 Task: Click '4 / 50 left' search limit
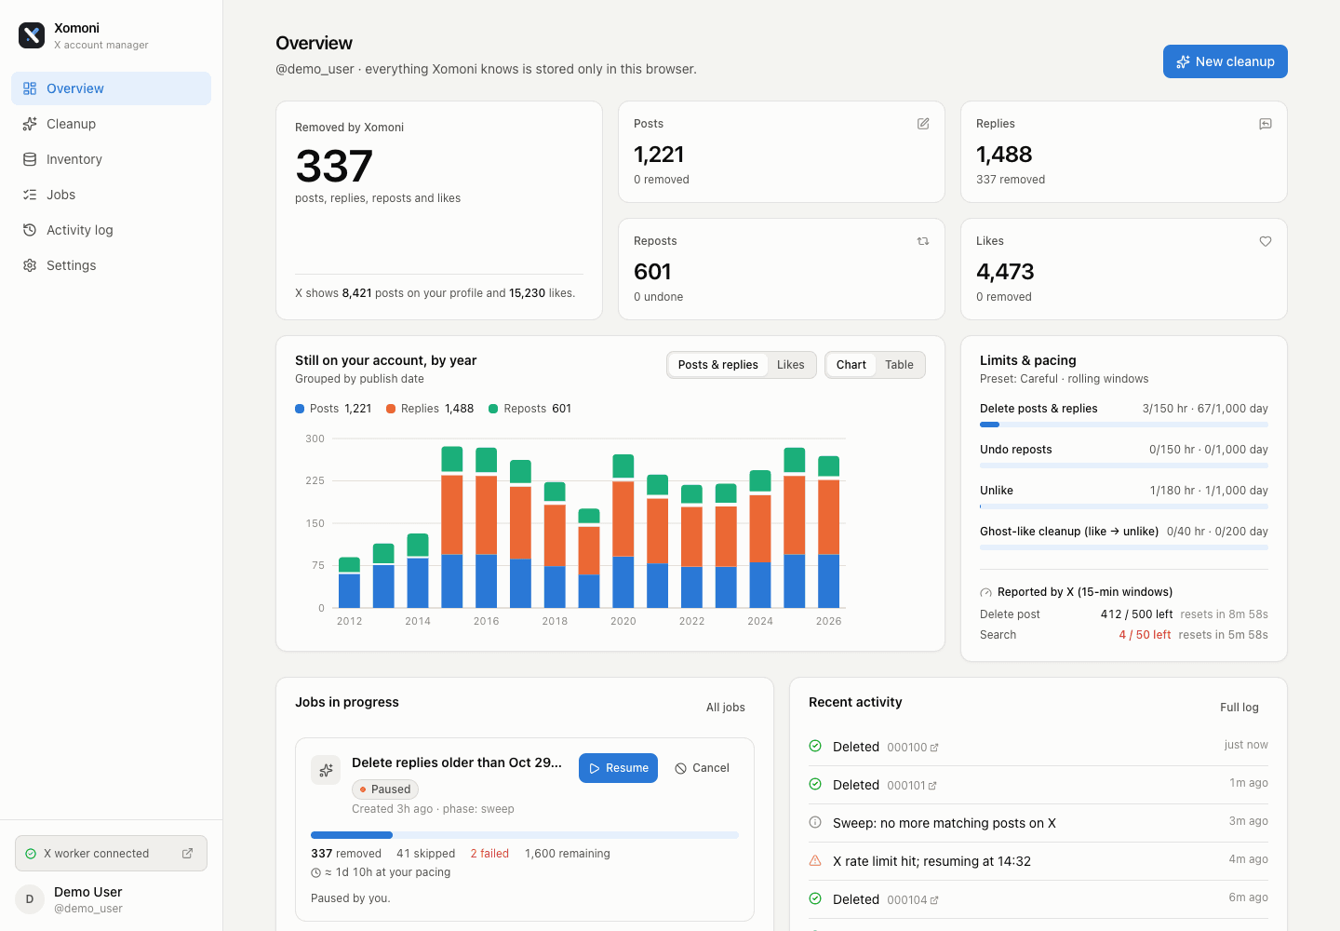pyautogui.click(x=1145, y=635)
